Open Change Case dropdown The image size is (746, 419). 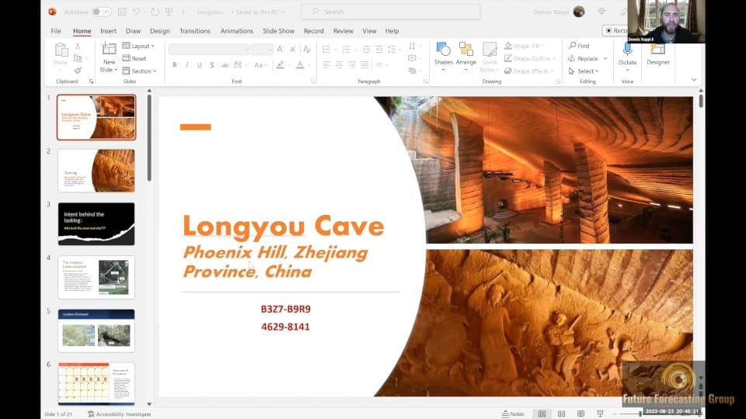click(x=260, y=64)
